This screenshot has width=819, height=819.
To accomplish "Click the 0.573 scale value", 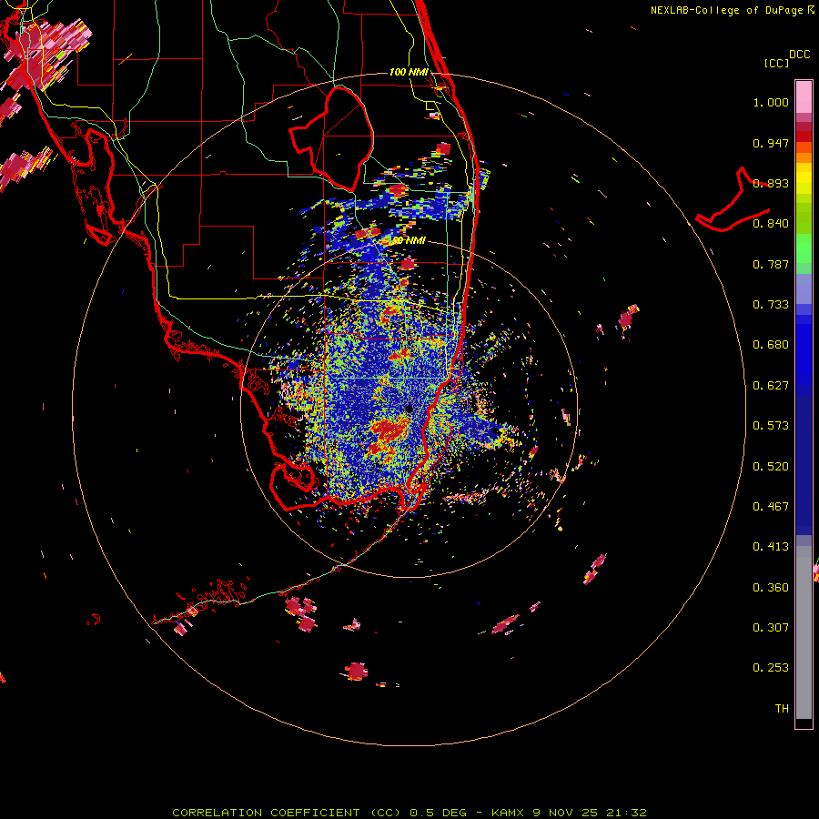I will tap(771, 426).
